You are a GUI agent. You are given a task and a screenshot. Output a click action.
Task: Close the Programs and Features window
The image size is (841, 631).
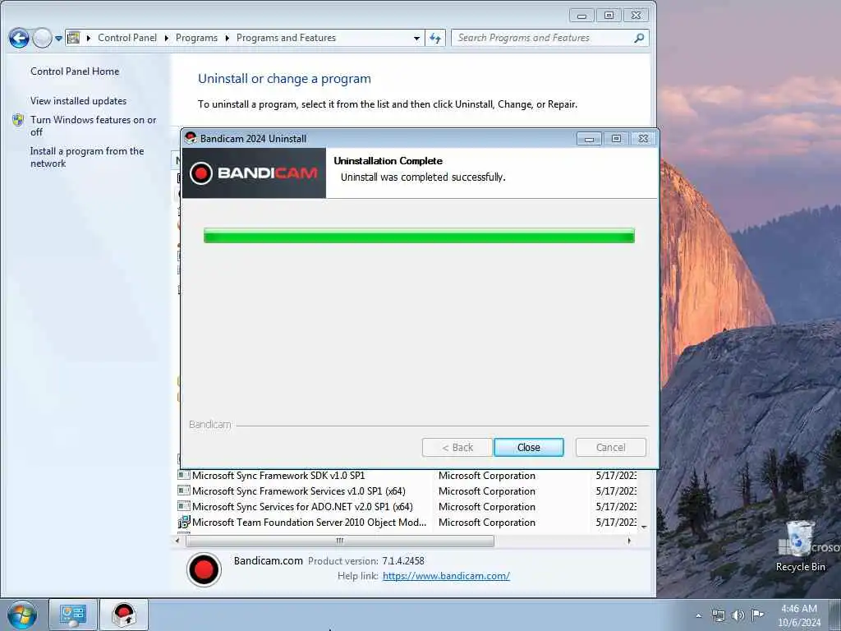coord(636,16)
